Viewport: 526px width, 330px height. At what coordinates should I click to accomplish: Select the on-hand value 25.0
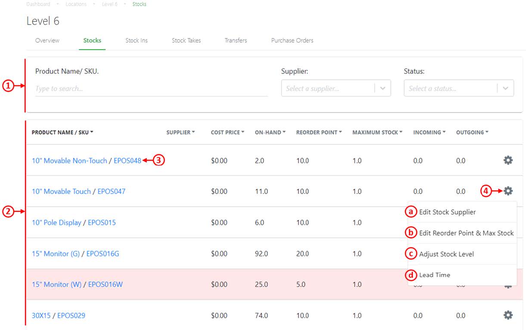[261, 284]
